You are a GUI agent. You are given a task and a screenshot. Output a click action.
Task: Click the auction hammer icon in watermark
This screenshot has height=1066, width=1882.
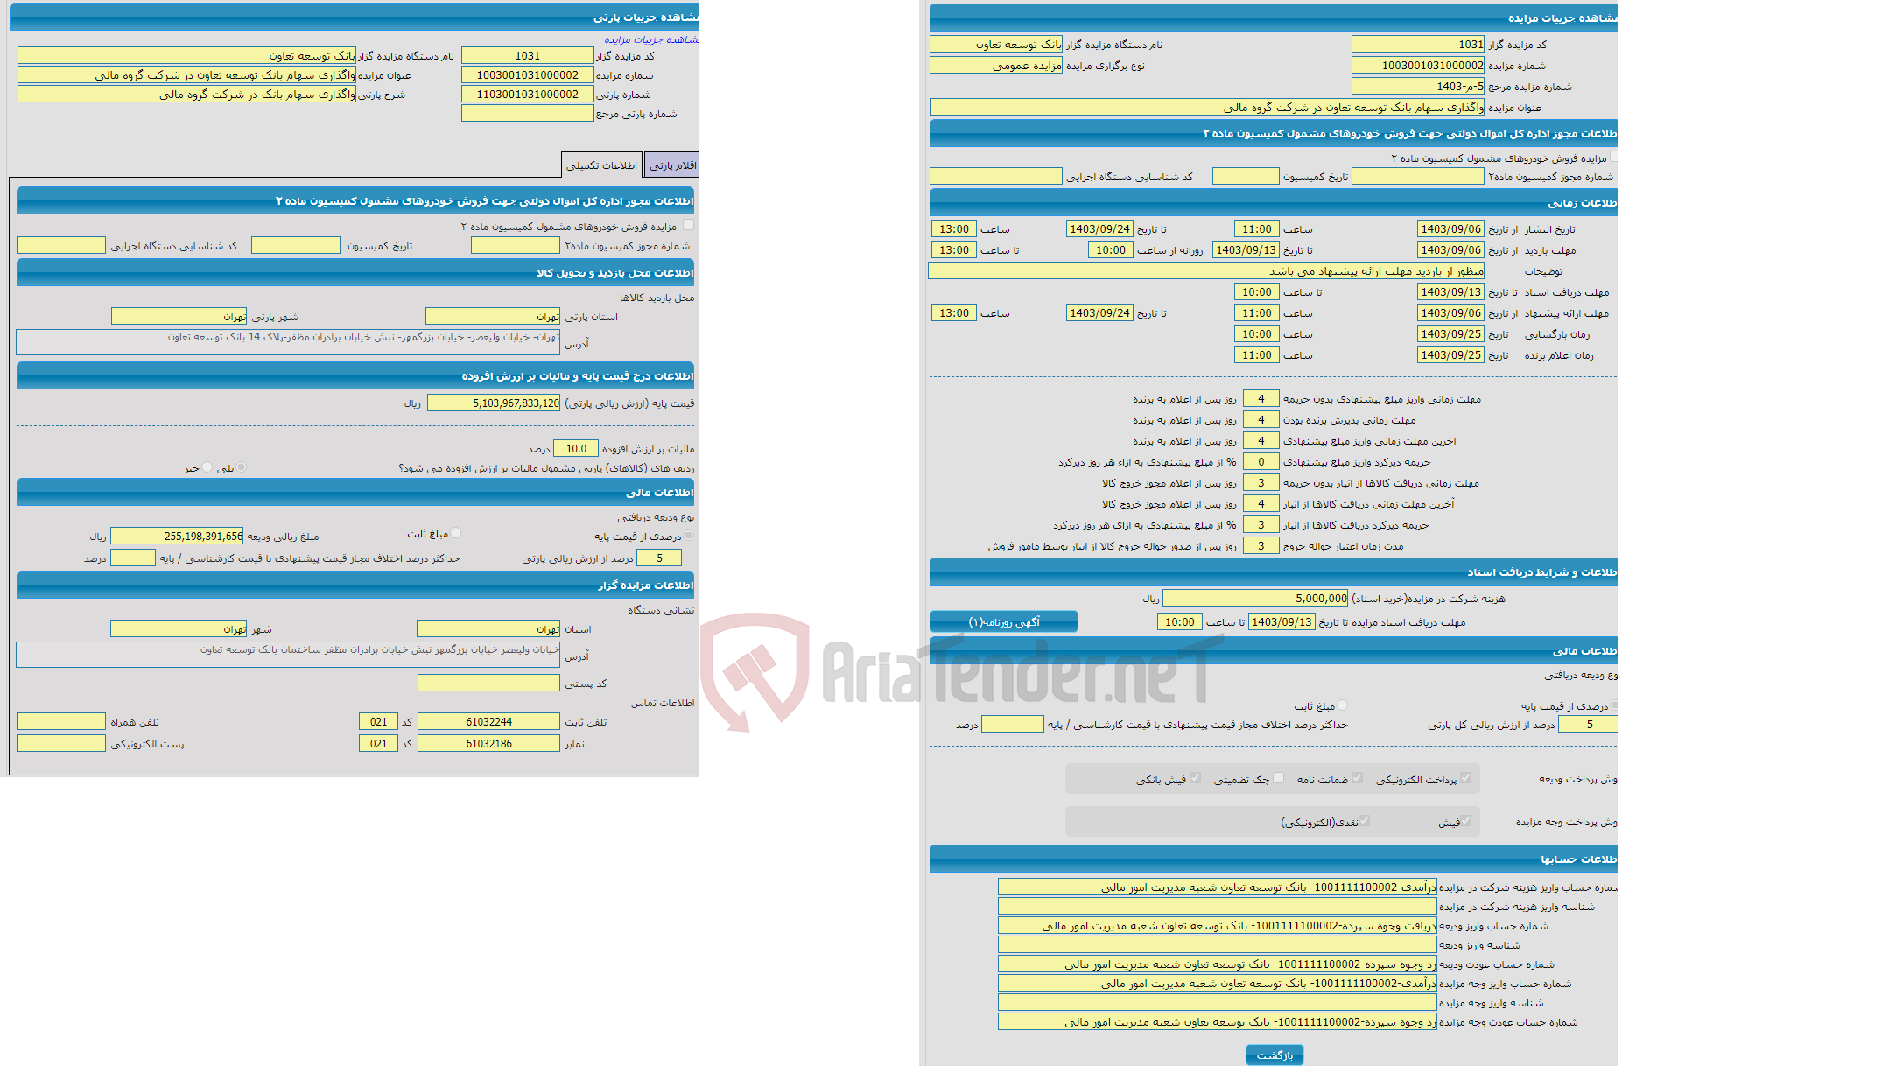[755, 673]
